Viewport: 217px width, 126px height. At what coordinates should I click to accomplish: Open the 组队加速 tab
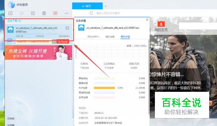110,37
